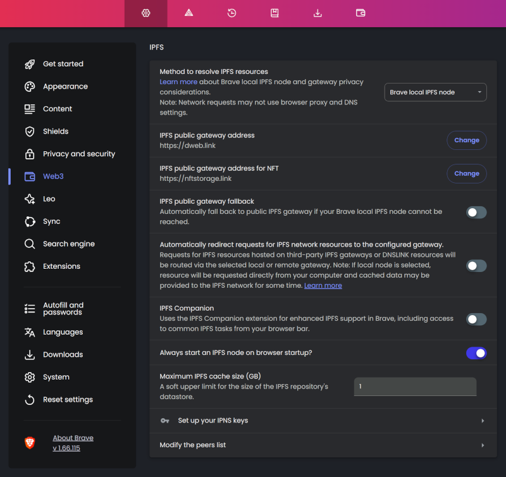506x477 pixels.
Task: Click the Maximum IPFS cache size field
Action: tap(414, 387)
